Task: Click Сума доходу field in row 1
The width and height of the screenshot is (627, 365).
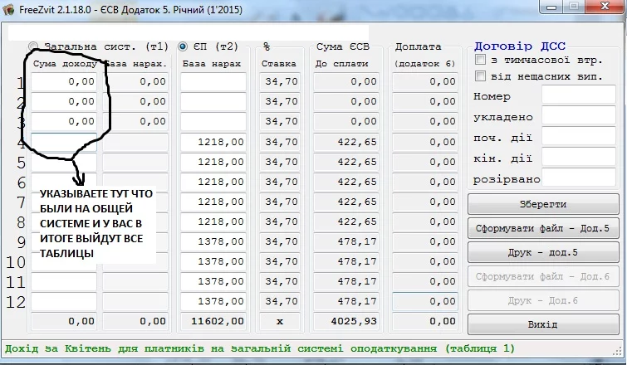Action: (x=64, y=82)
